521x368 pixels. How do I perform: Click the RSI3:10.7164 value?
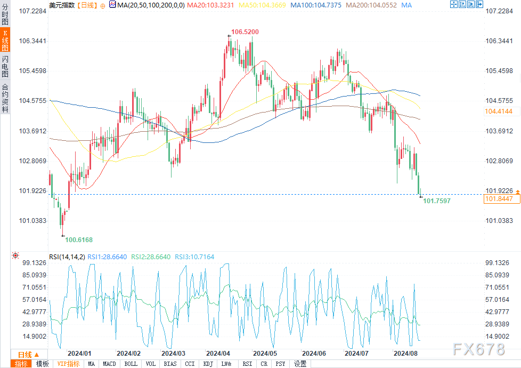click(x=194, y=257)
